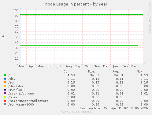Click the Feb x-axis label
Viewport: 152px width, 115px height.
[x=125, y=66]
